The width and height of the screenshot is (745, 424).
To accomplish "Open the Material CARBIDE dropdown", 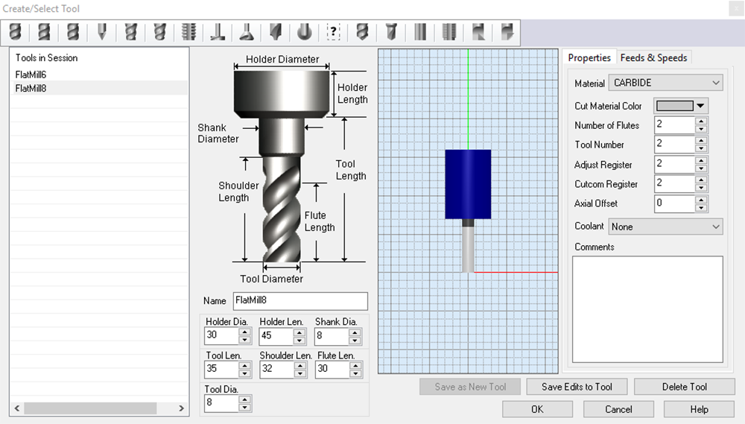I will [x=665, y=83].
